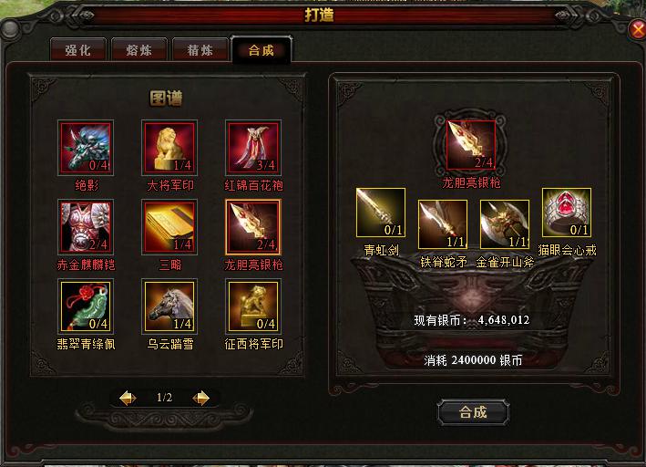This screenshot has height=467, width=646.
Task: Pick the 赤金麒麟铠 armor blueprint
Action: 86,227
